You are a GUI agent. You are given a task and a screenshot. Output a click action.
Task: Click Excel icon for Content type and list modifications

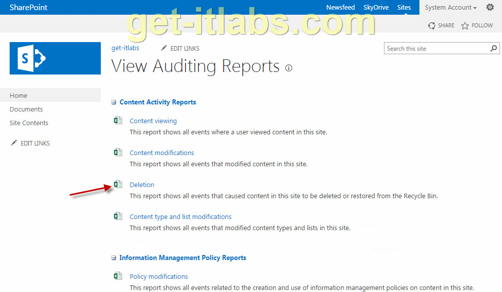click(x=118, y=216)
